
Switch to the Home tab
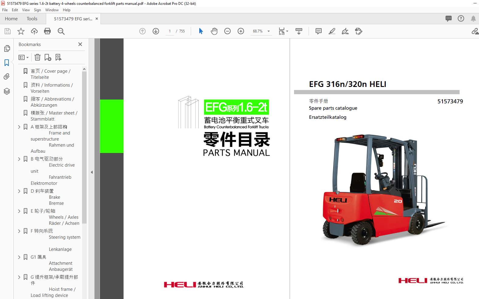pyautogui.click(x=11, y=19)
